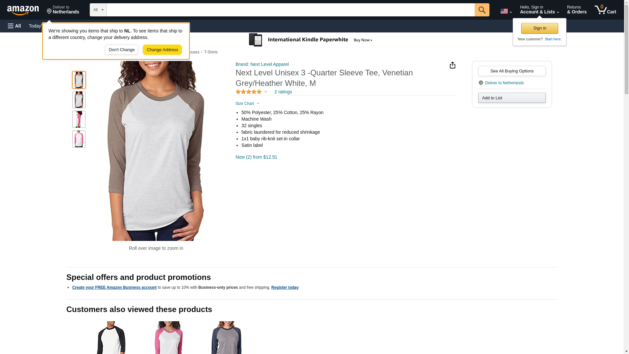Open Returns & Orders
Viewport: 629px width, 354px height.
point(577,10)
